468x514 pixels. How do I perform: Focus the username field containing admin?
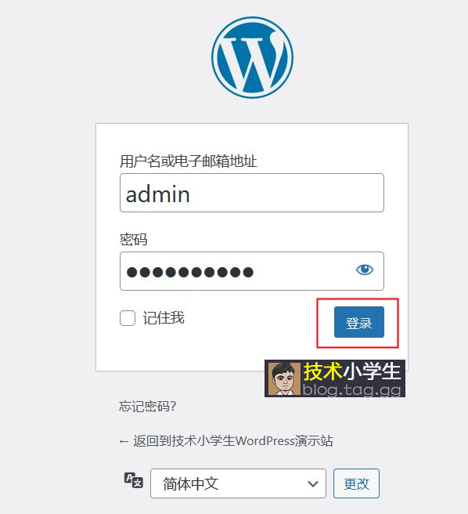[252, 193]
